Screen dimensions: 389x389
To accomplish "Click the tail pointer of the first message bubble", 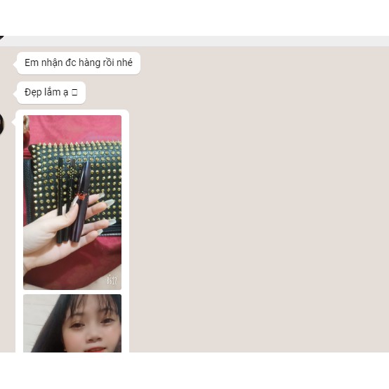I will tap(15, 63).
